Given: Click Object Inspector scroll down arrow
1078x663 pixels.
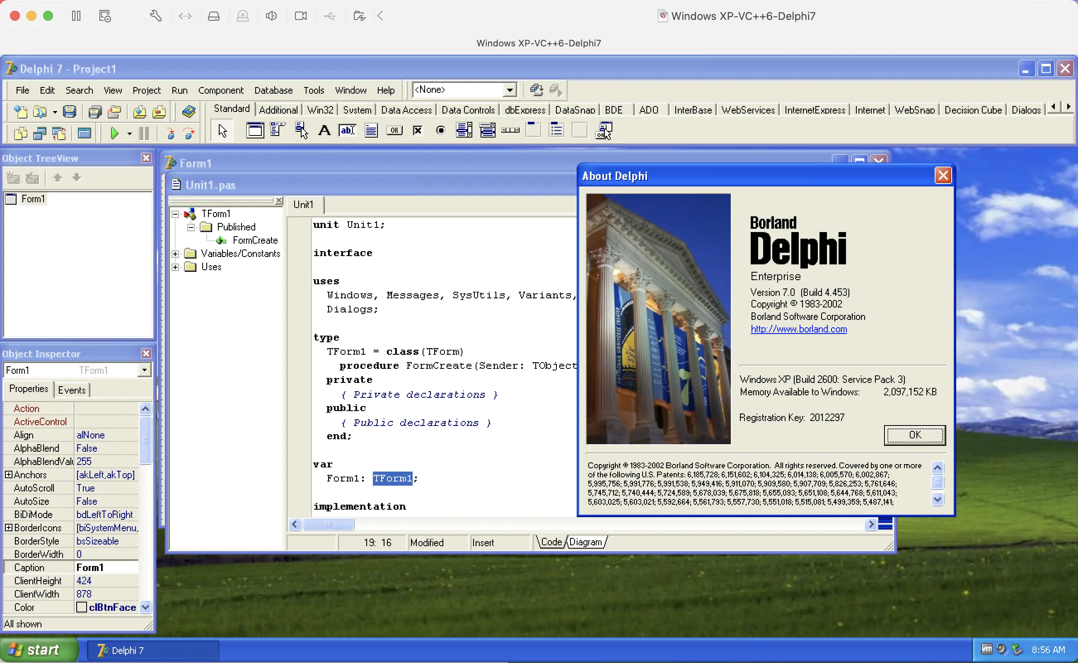Looking at the screenshot, I should [145, 607].
